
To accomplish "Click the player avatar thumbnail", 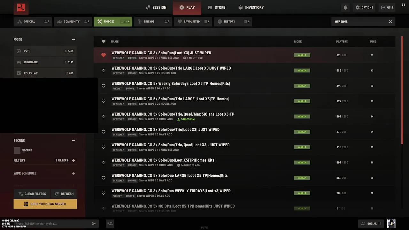I will 391,224.
